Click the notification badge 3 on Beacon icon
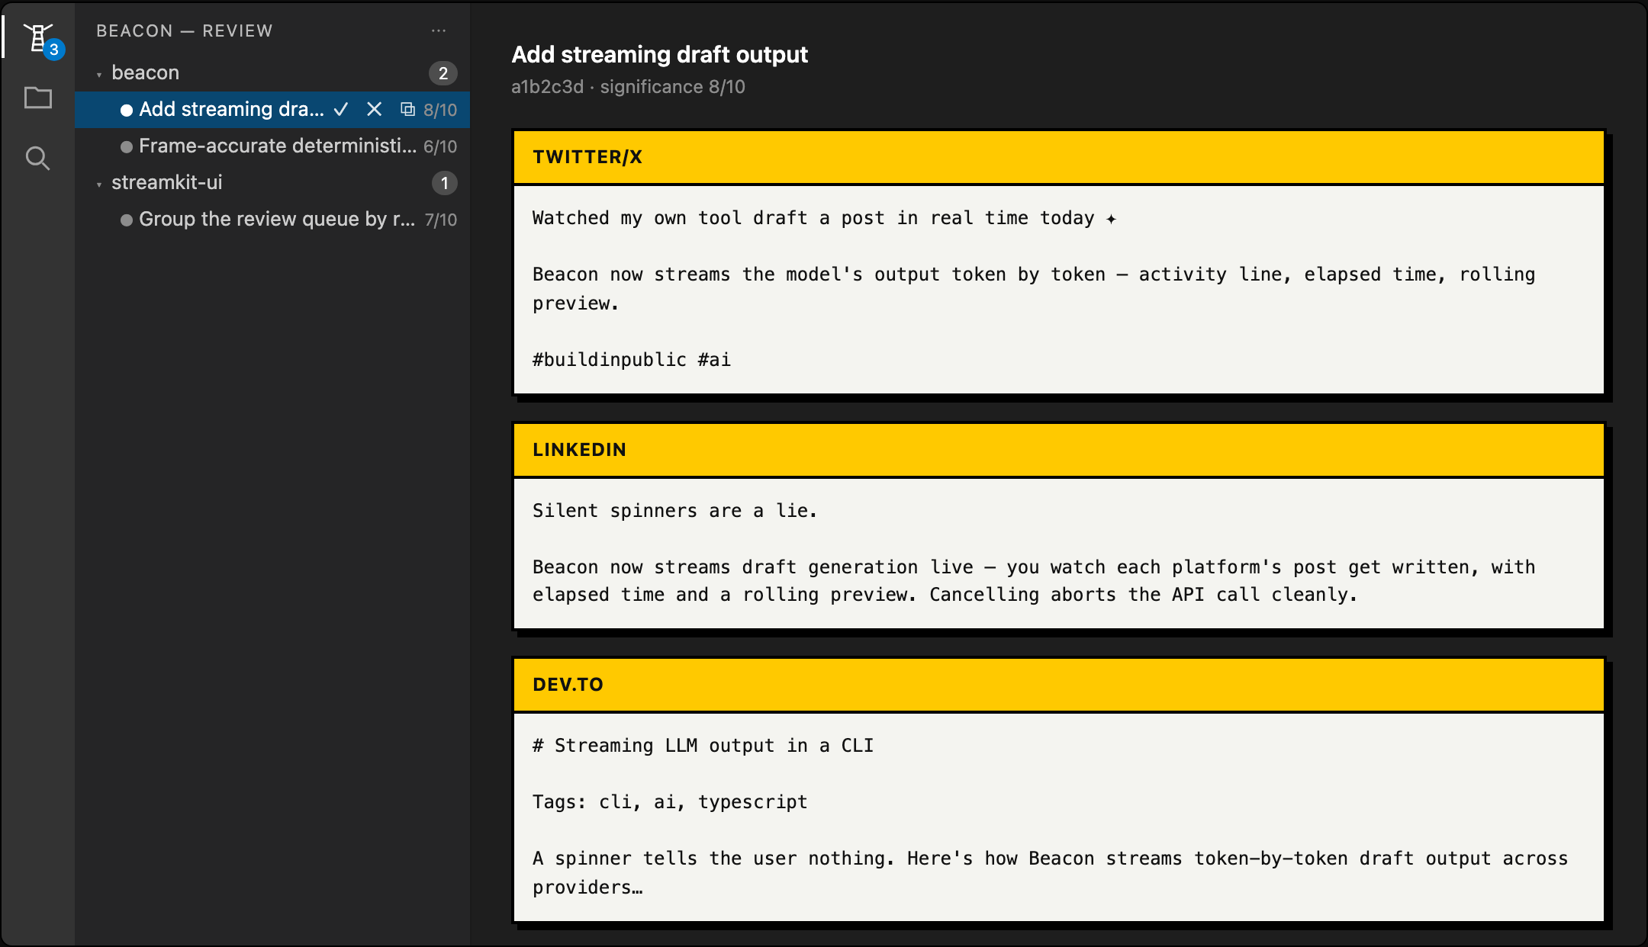1648x947 pixels. 53,50
